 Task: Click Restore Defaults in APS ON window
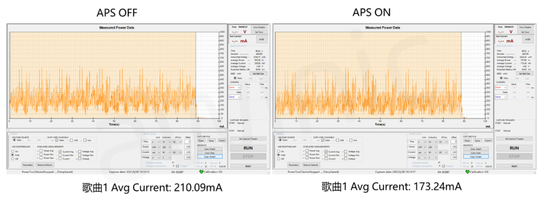coord(311,165)
